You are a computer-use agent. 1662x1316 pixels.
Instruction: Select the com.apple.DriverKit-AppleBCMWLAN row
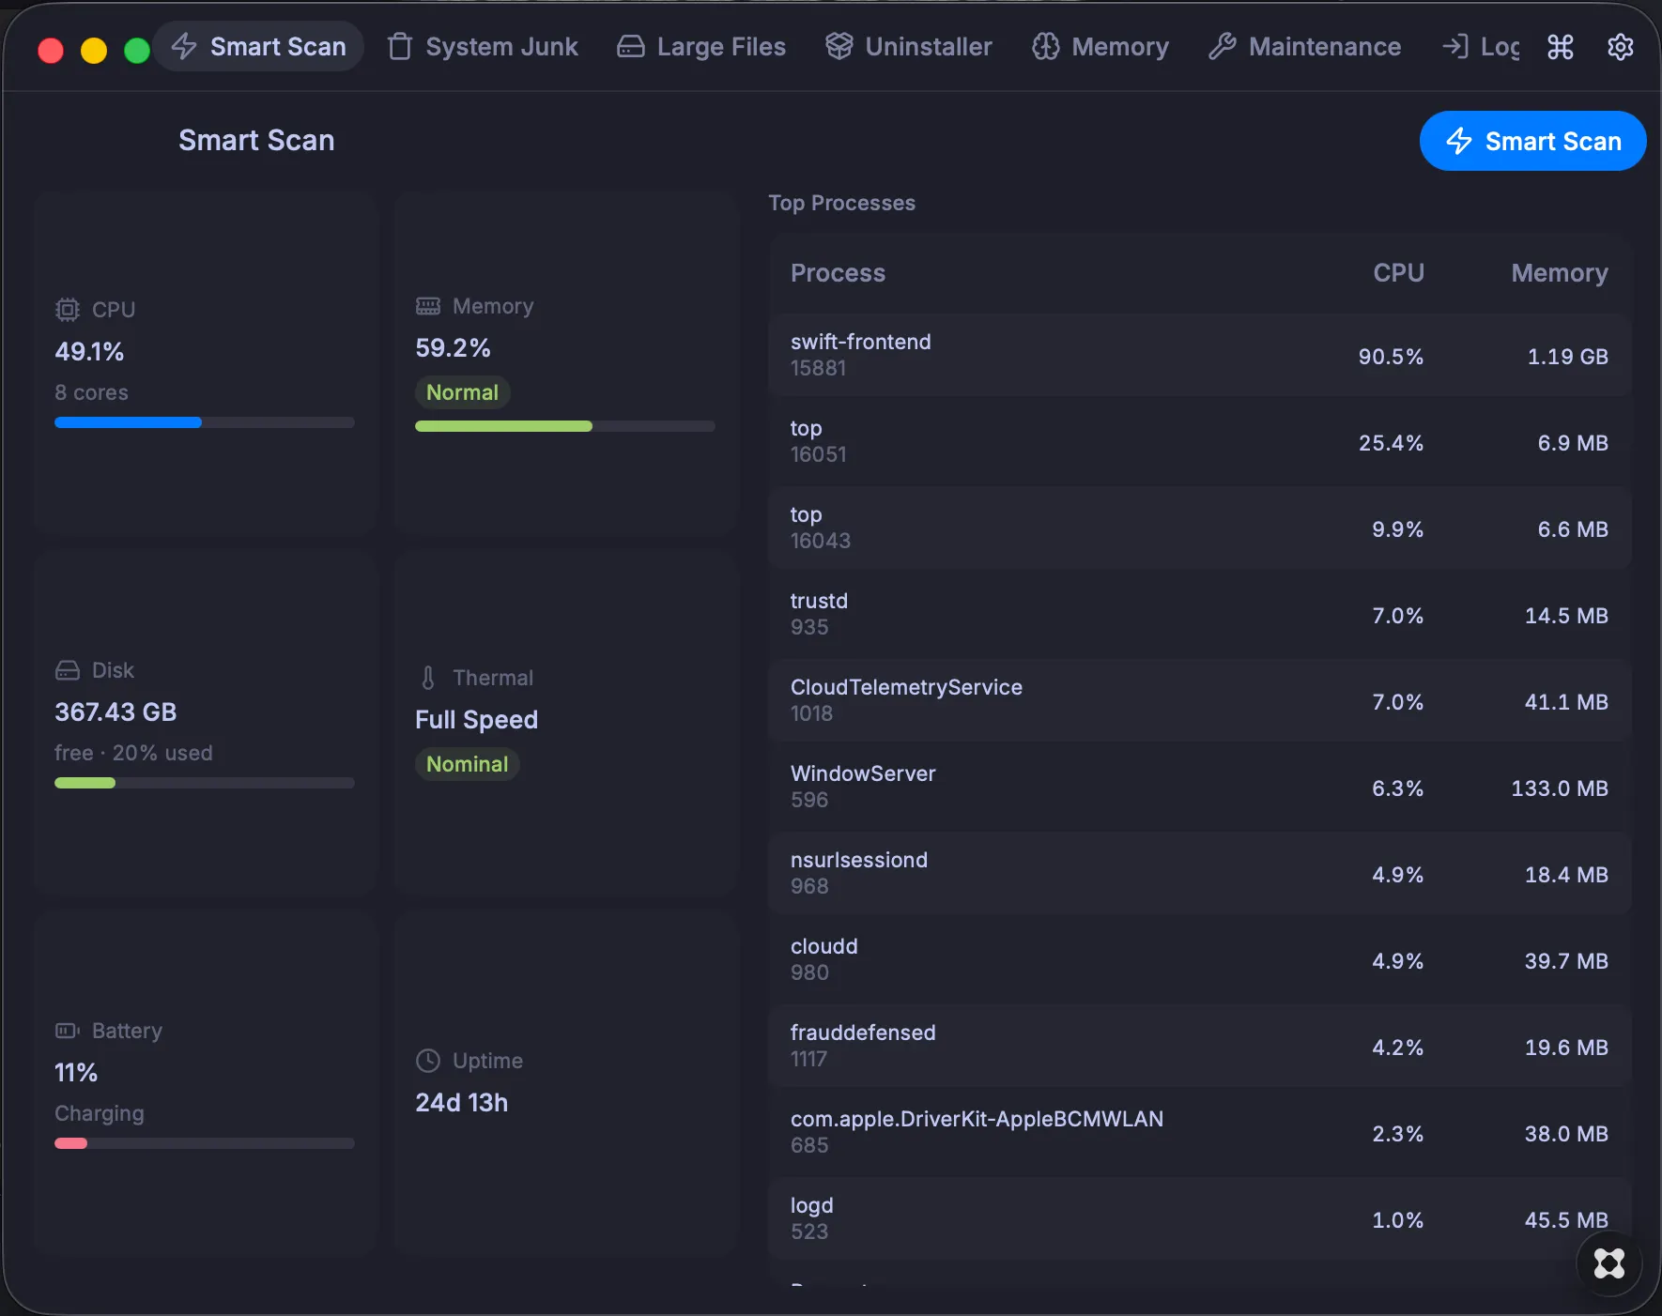1200,1132
